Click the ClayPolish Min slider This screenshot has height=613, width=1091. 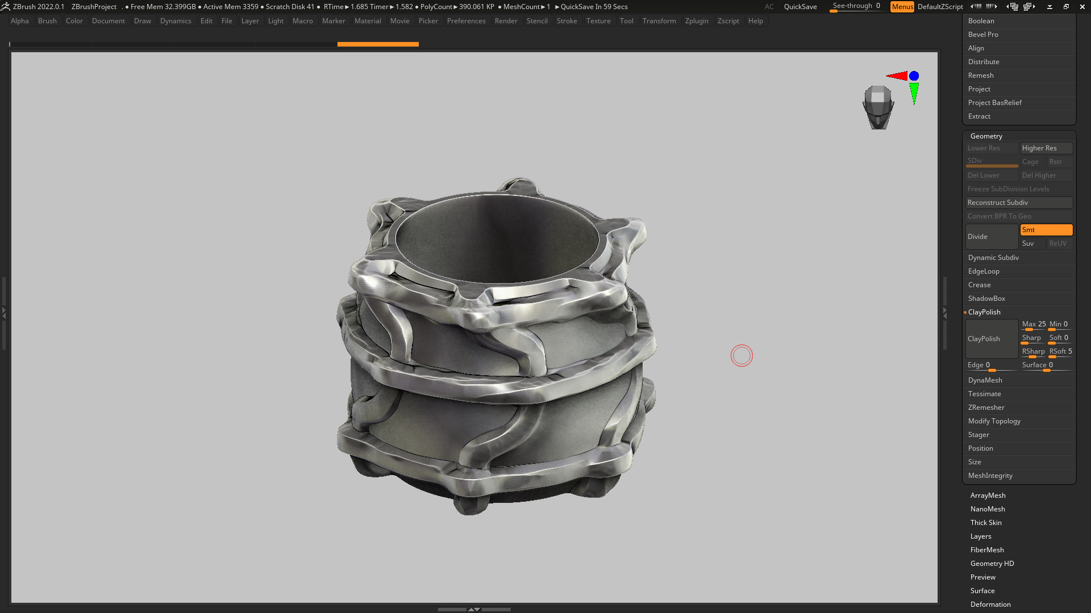click(x=1060, y=325)
